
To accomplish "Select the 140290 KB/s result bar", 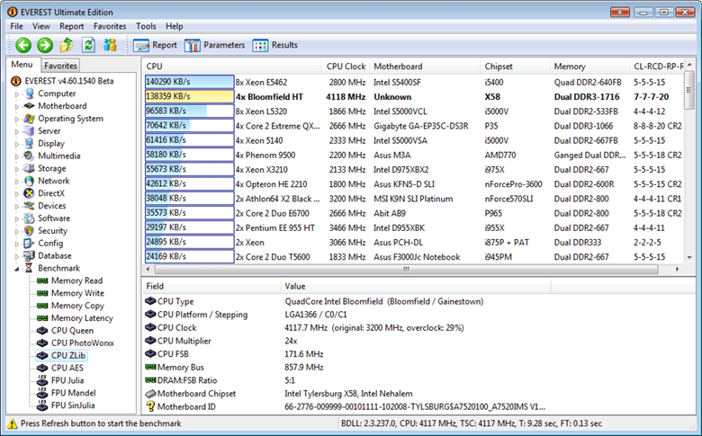I will click(189, 82).
